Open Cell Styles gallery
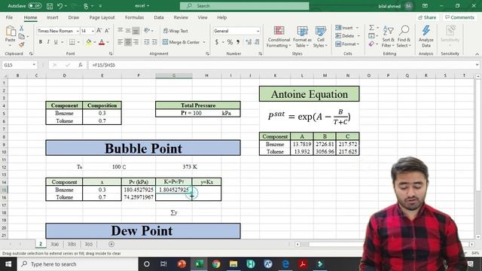Viewport: 482px width, 271px height. 320,37
